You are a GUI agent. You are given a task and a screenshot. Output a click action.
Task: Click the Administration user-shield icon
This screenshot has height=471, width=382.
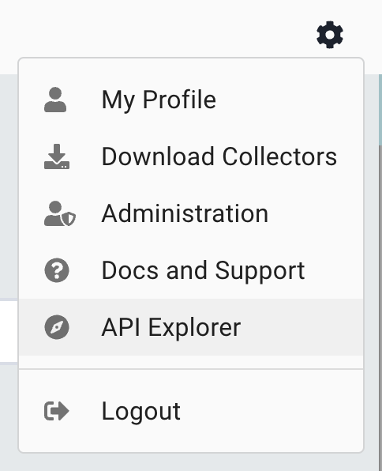point(60,213)
